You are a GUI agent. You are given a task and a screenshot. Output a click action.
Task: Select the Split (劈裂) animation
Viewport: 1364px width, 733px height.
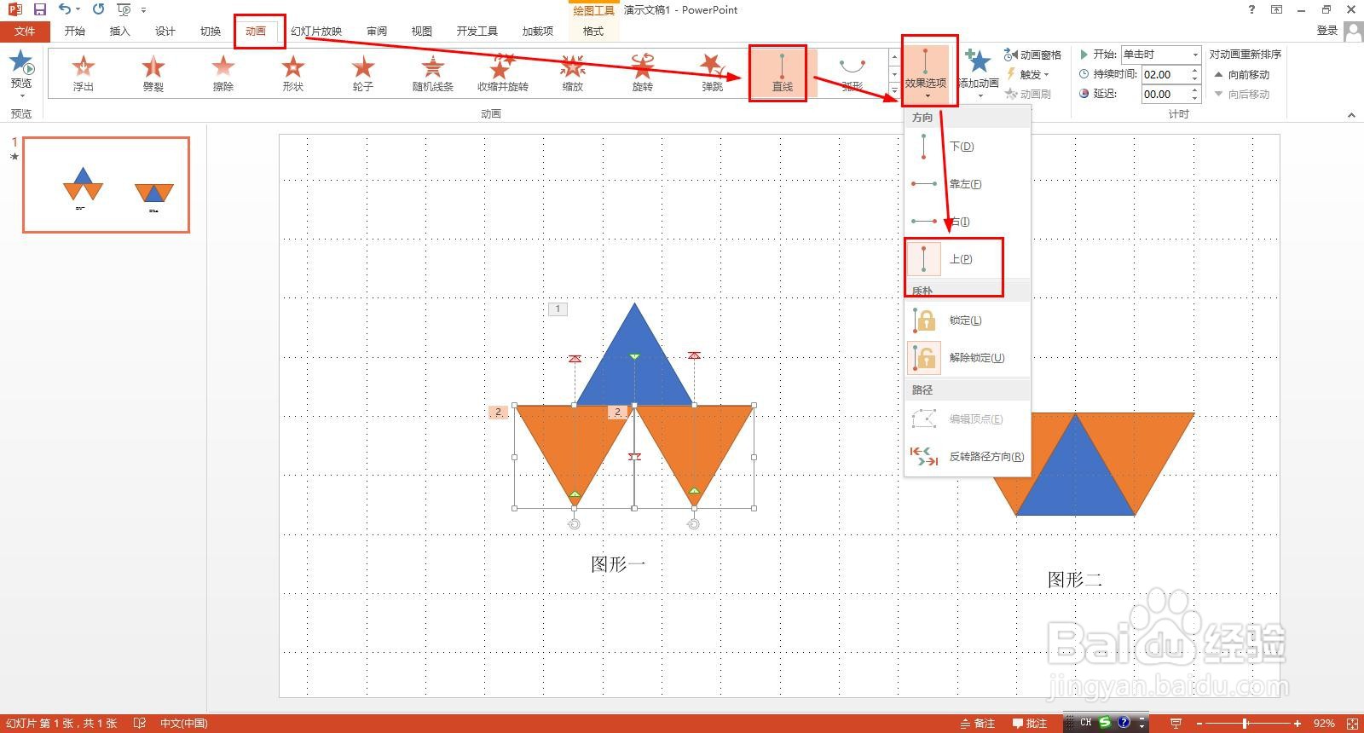(x=153, y=74)
